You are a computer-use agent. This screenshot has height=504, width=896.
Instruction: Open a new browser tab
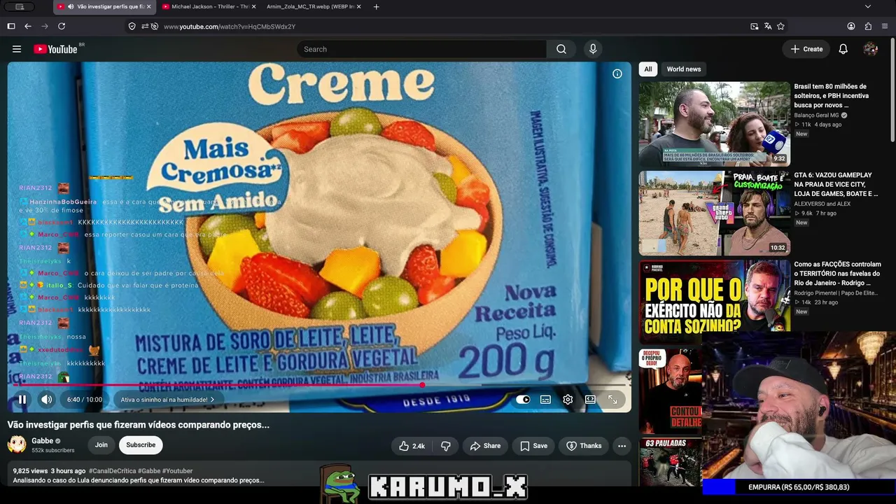377,7
